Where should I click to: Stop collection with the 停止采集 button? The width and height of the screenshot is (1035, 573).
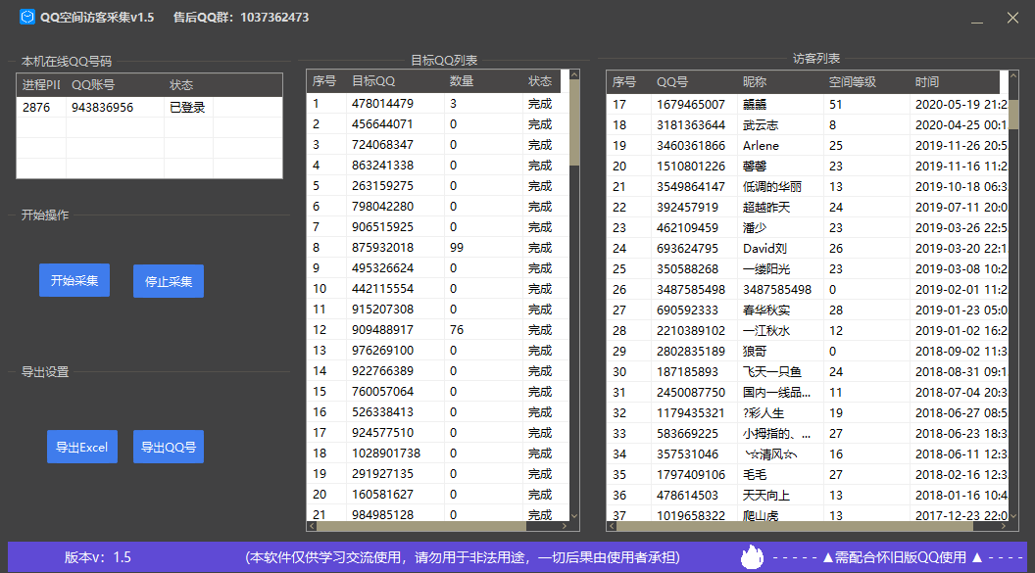[168, 281]
